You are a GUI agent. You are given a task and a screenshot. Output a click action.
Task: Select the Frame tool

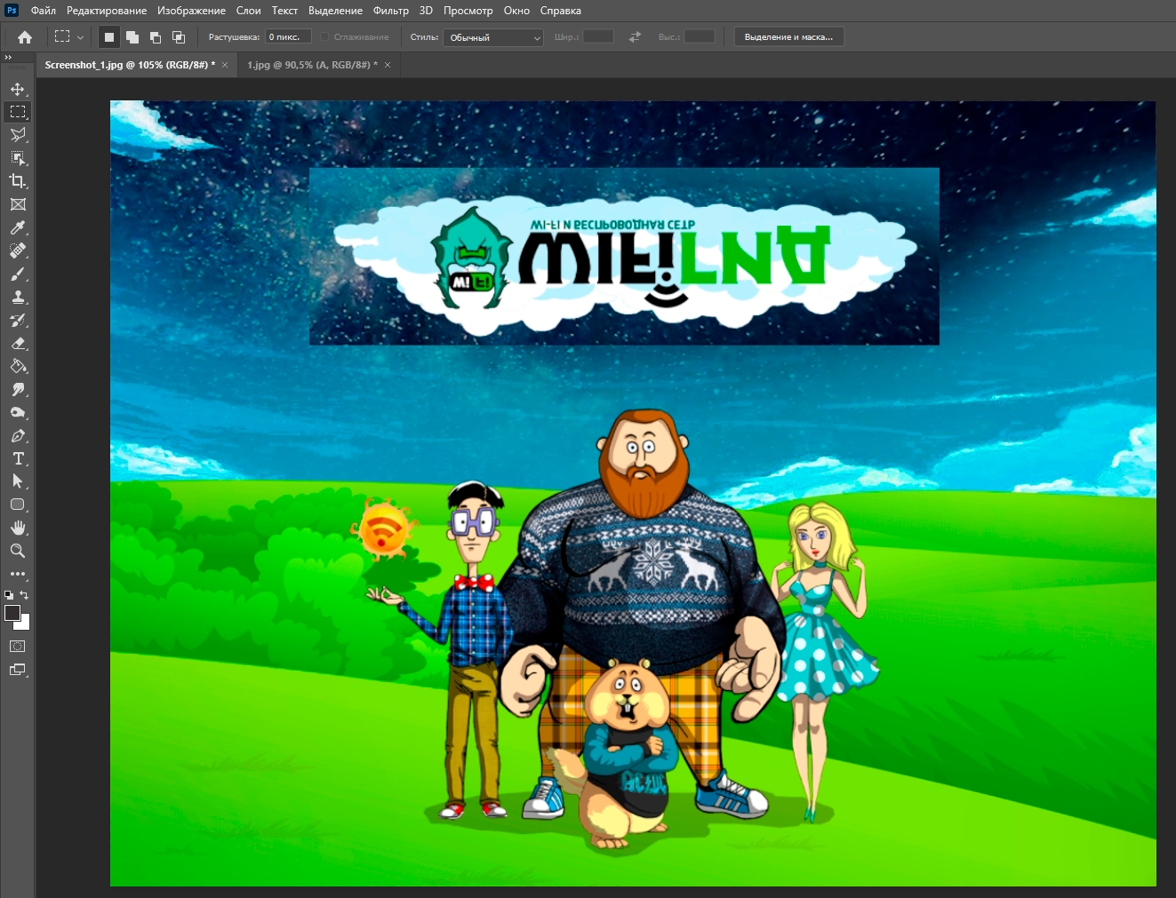click(x=18, y=204)
